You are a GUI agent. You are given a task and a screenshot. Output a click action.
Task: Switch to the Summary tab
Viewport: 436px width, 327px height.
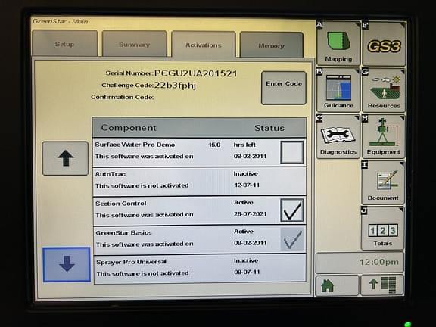pos(135,44)
